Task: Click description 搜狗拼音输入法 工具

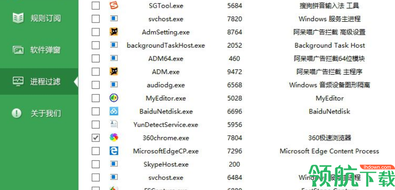Action: (x=329, y=6)
